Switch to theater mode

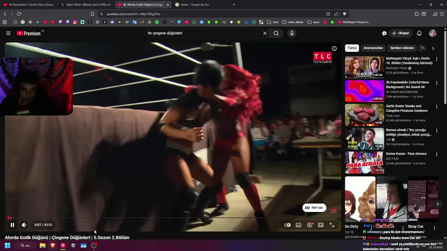(321, 225)
